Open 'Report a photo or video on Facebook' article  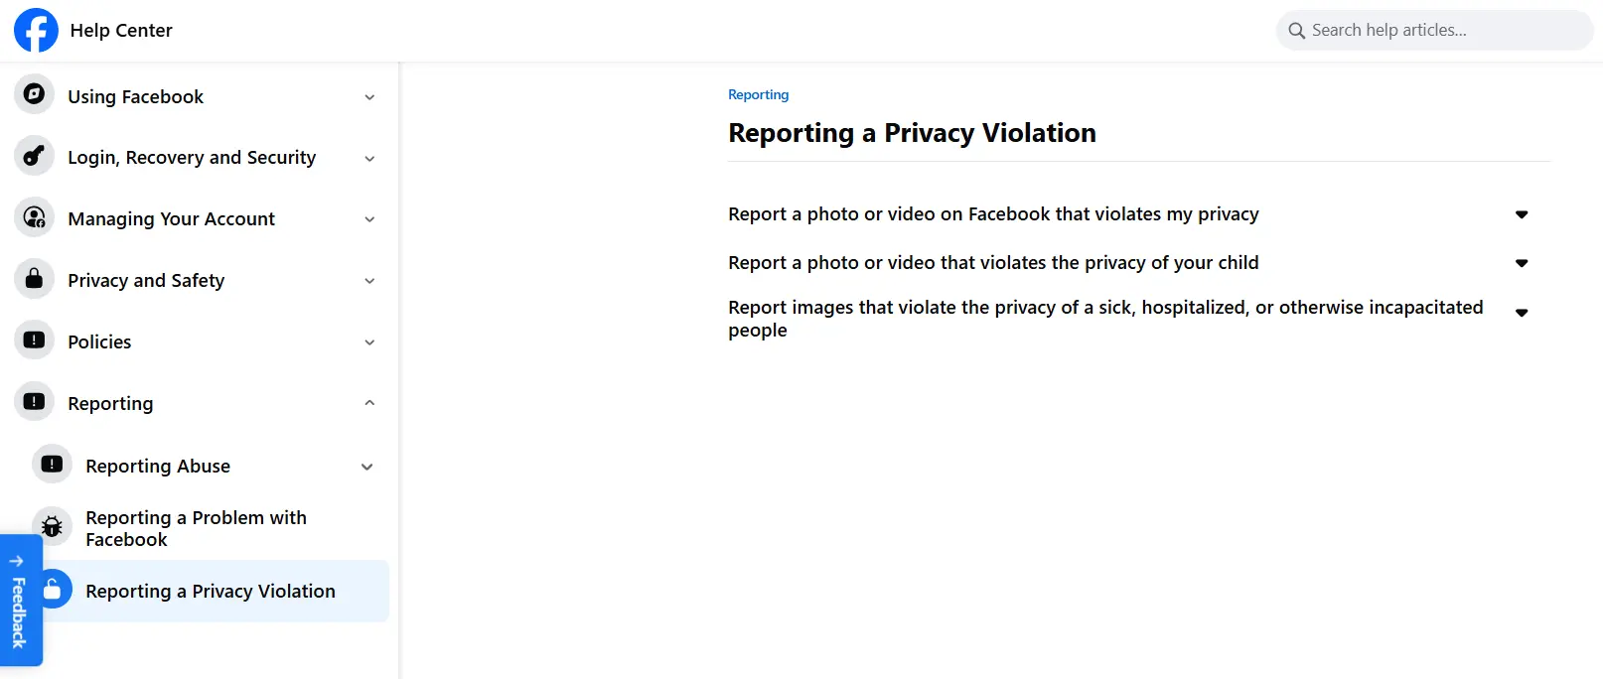993,214
